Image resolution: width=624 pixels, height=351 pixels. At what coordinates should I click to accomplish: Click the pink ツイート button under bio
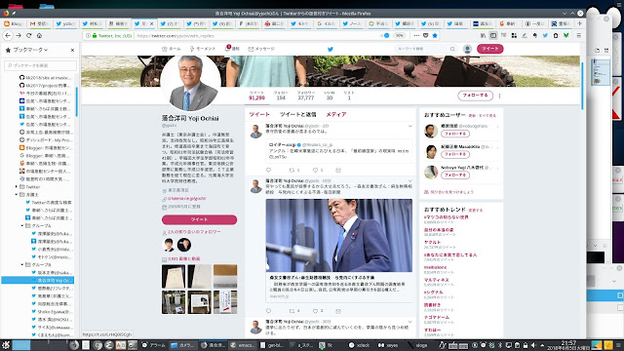(199, 219)
